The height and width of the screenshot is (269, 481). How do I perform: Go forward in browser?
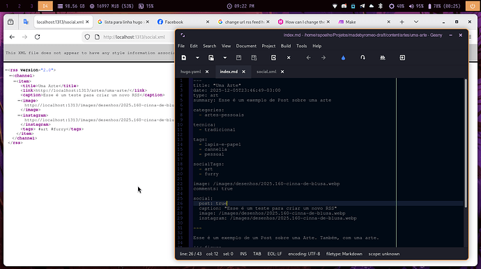[24, 37]
